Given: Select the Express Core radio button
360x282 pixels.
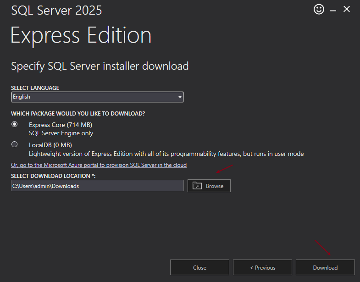Looking at the screenshot, I should tap(15, 124).
